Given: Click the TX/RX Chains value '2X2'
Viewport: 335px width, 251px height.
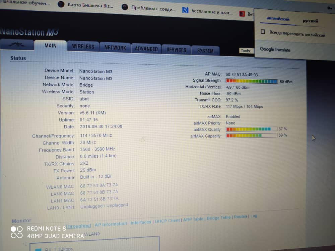Looking at the screenshot, I should tap(84, 163).
